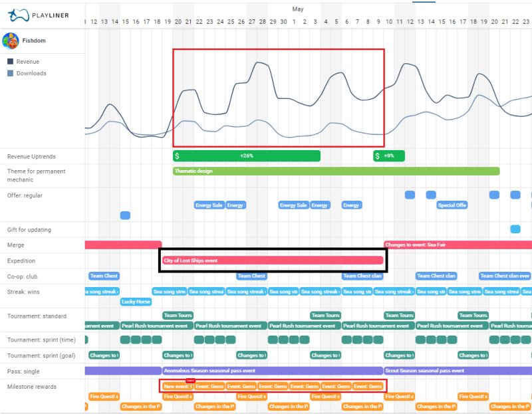
Task: Select the Co-op: club row label
Action: click(x=22, y=276)
